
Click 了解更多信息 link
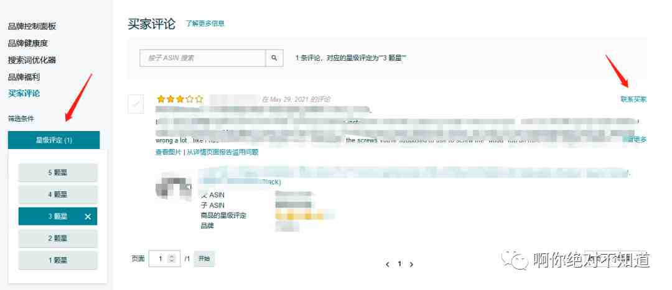205,24
